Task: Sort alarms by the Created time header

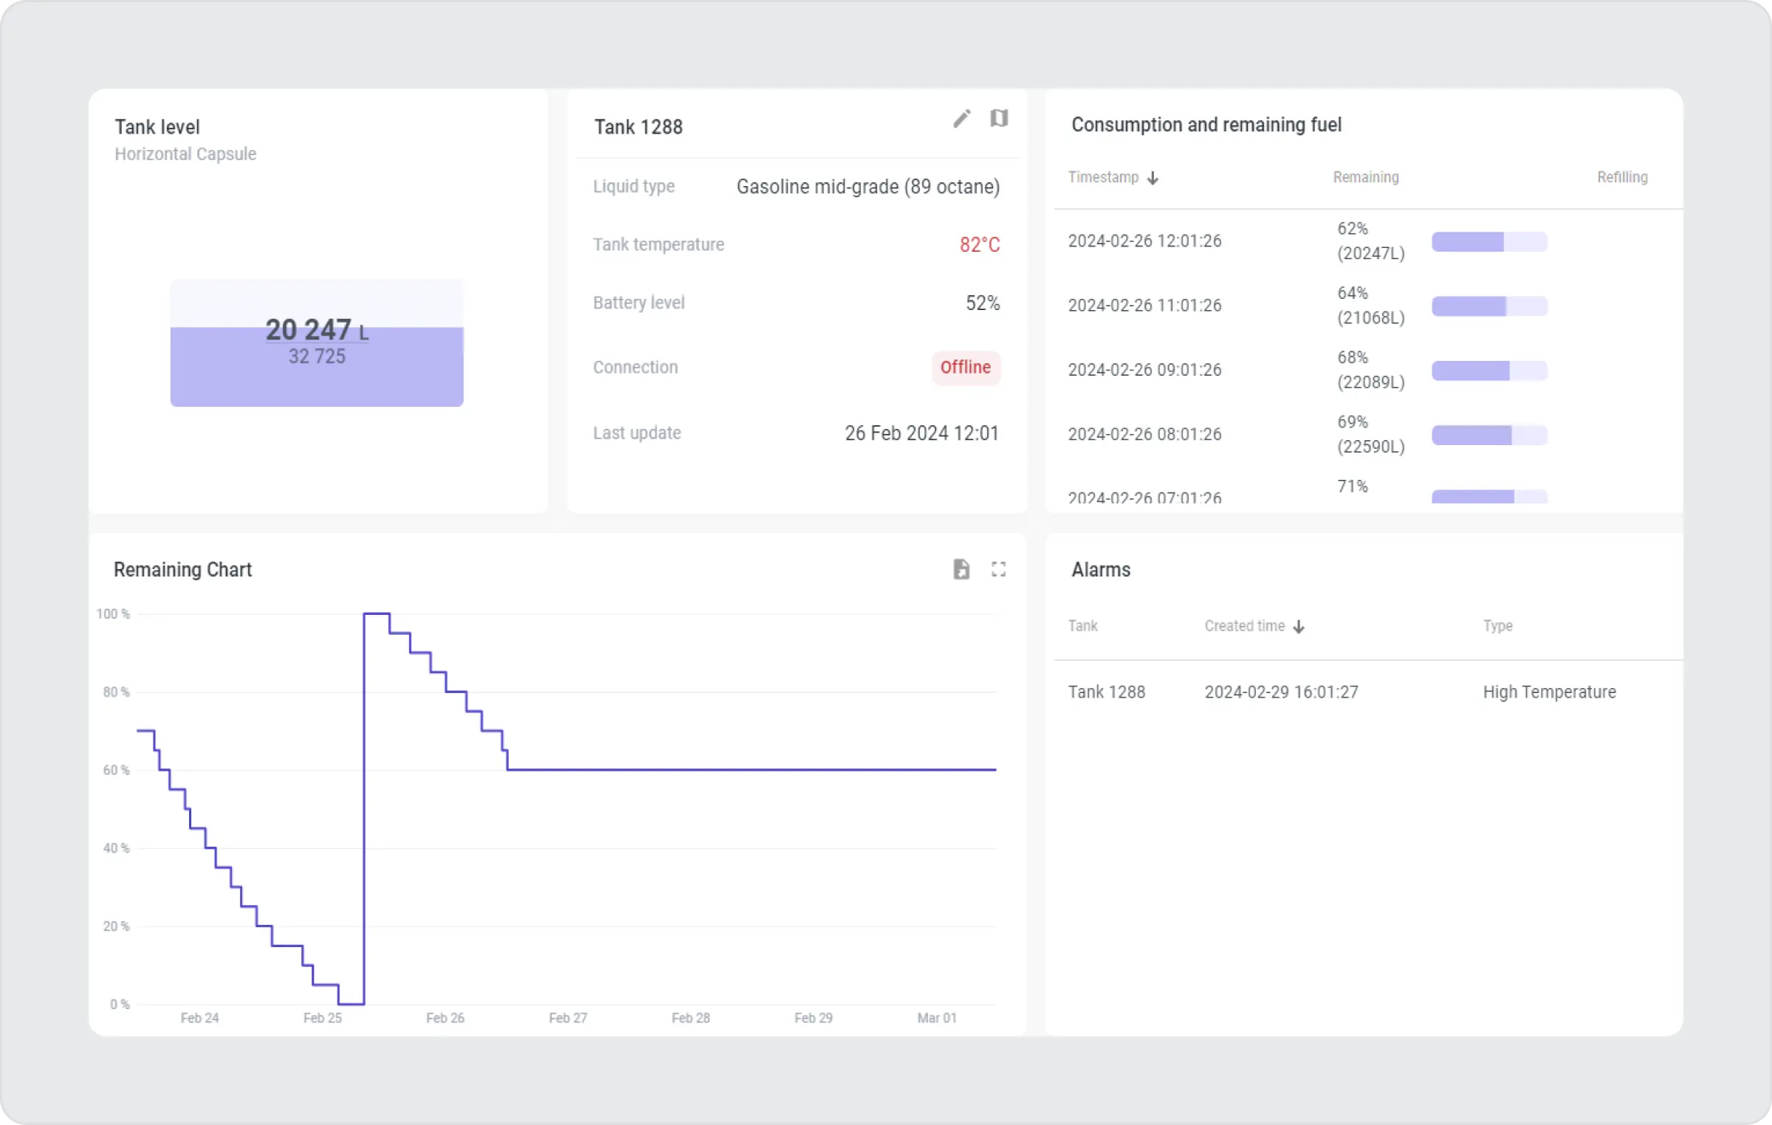Action: pyautogui.click(x=1245, y=626)
